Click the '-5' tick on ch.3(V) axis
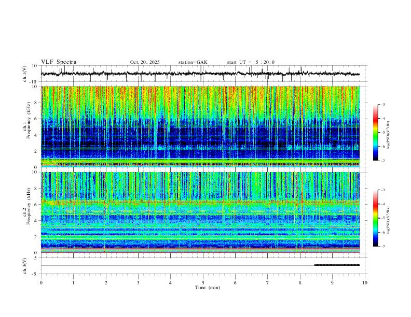This screenshot has width=411, height=317. (35, 274)
